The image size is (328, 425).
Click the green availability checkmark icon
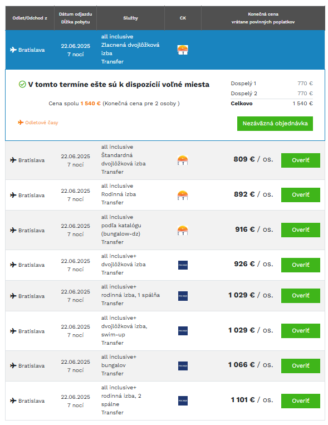pos(22,84)
